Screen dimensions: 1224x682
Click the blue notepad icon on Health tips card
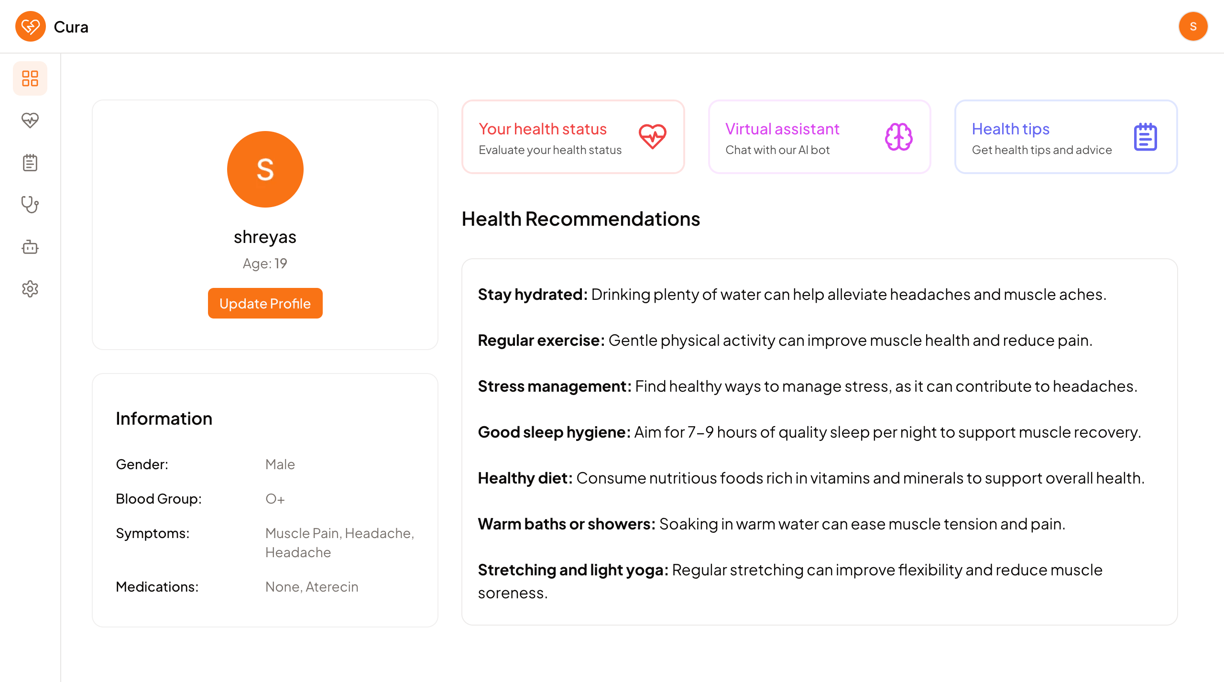[1146, 137]
